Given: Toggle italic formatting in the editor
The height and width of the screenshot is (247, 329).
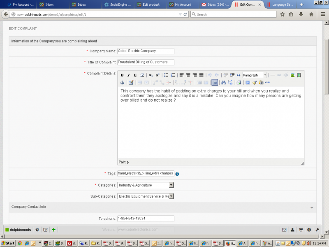Looking at the screenshot, I should (129, 75).
